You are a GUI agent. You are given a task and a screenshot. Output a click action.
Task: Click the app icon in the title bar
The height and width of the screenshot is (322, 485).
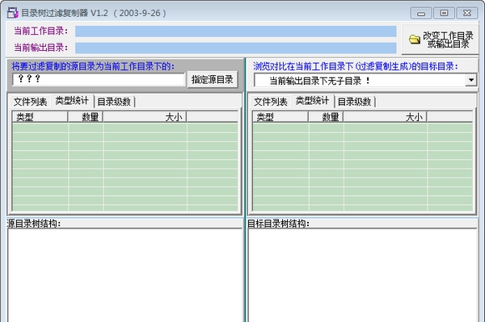point(12,13)
